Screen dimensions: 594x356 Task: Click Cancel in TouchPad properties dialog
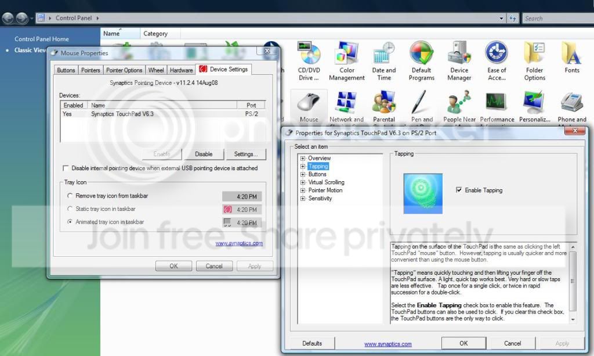pyautogui.click(x=513, y=343)
